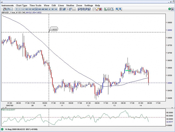Select the eraser tool icon
The width and height of the screenshot is (175, 132).
[97, 9]
